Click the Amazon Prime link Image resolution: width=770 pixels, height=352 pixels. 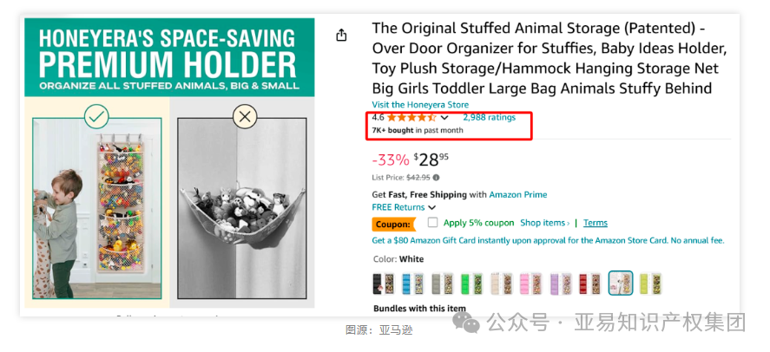pyautogui.click(x=517, y=194)
